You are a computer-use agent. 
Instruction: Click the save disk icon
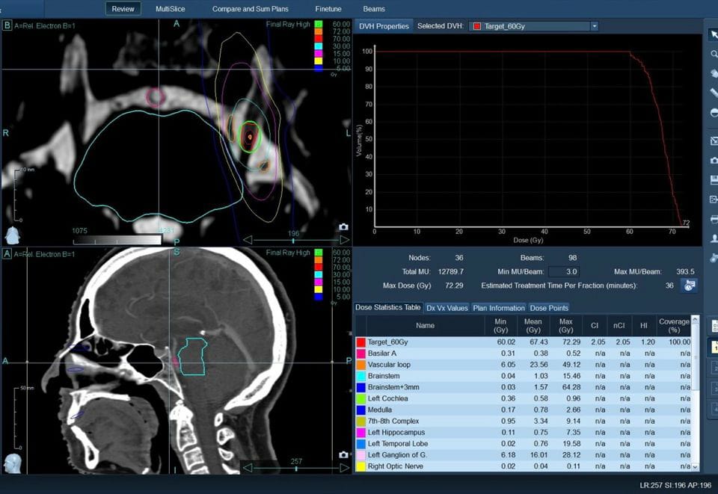click(x=713, y=179)
